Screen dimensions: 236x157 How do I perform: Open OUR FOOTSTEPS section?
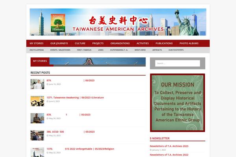[x=176, y=50]
